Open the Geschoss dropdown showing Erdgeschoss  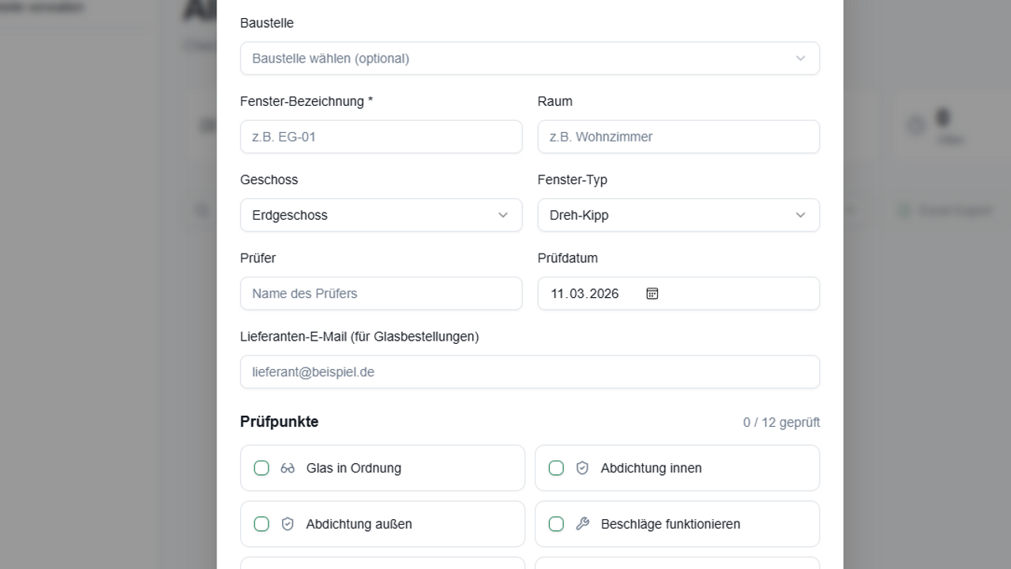(381, 215)
